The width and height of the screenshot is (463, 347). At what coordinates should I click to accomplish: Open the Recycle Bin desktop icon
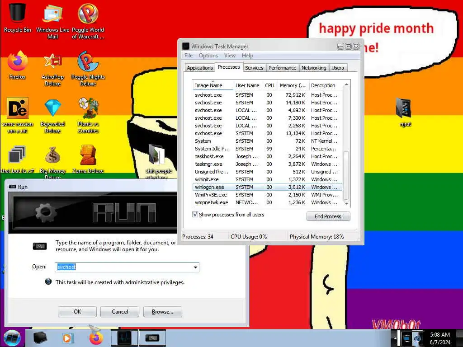(x=17, y=18)
